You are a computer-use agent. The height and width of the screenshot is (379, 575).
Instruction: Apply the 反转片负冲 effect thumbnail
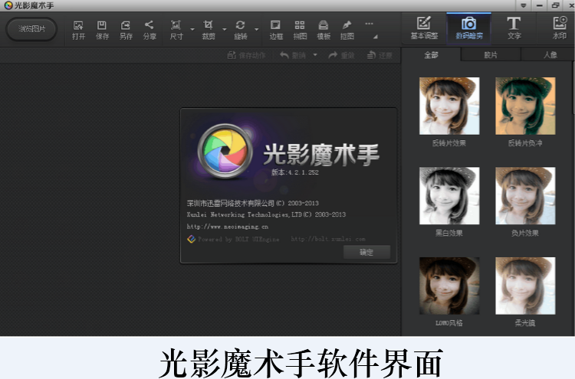click(525, 106)
